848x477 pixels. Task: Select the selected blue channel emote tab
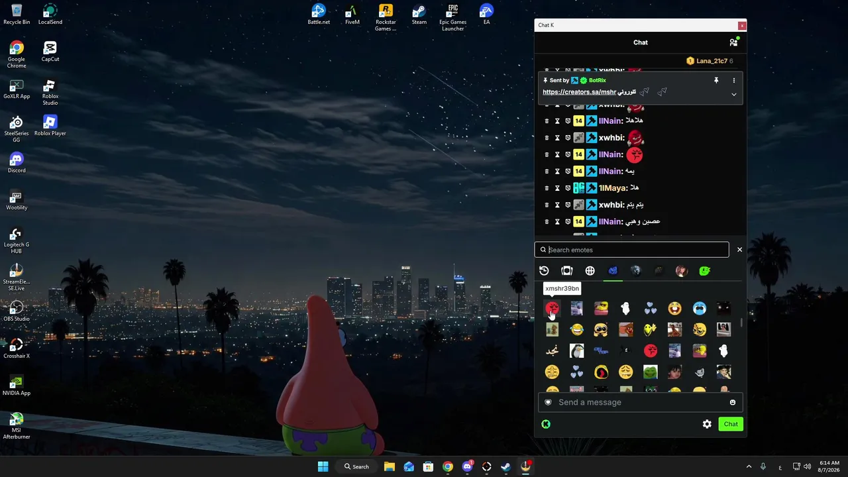(x=613, y=271)
